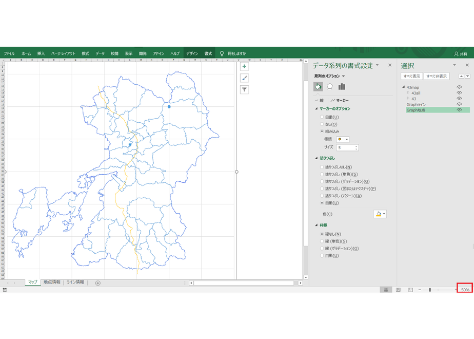Screen dimensions: 474x339
Task: Select the Fill & Line paint bucket icon
Action: point(318,87)
